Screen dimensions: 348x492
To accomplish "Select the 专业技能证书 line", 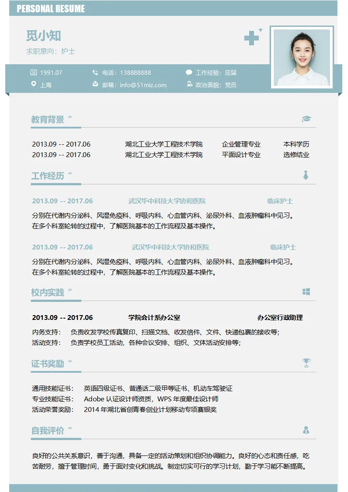I will point(125,399).
